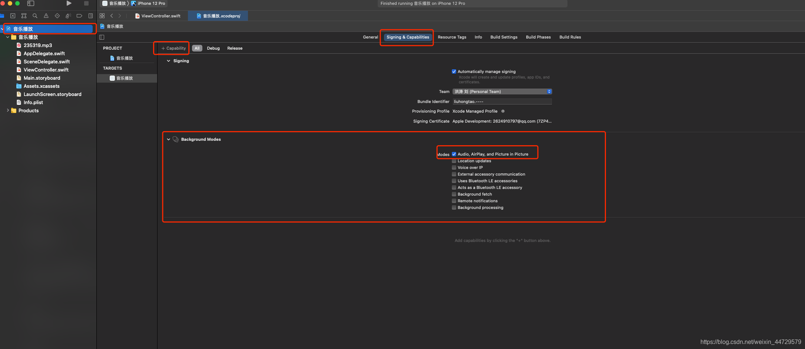Open the source control navigator icon

(x=13, y=16)
